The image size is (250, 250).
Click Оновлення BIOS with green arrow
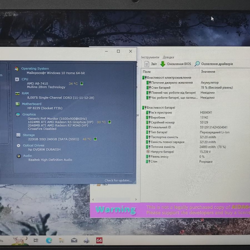176,64
